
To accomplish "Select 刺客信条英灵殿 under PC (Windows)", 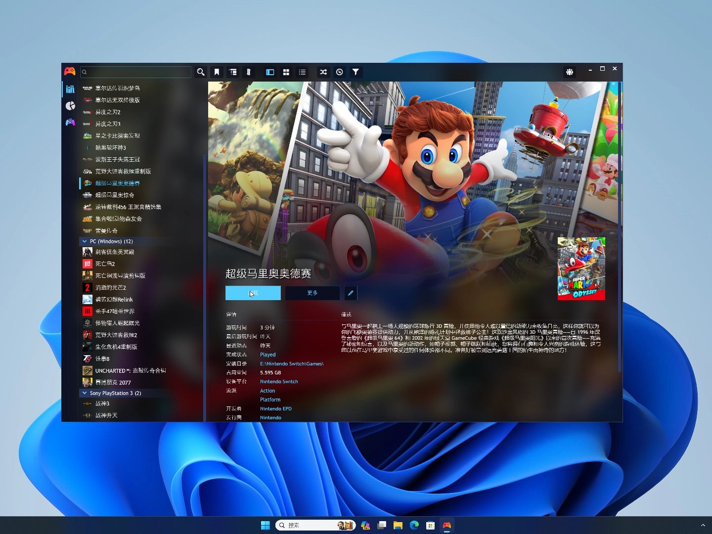I will click(x=141, y=252).
